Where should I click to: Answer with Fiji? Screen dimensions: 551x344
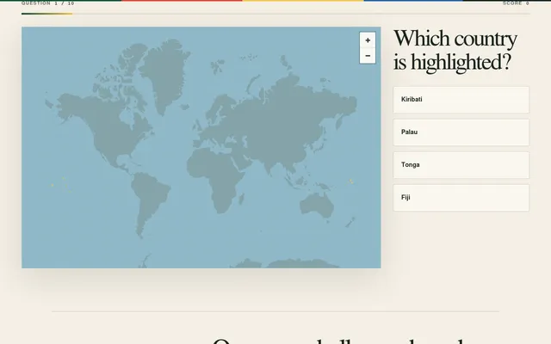(461, 198)
